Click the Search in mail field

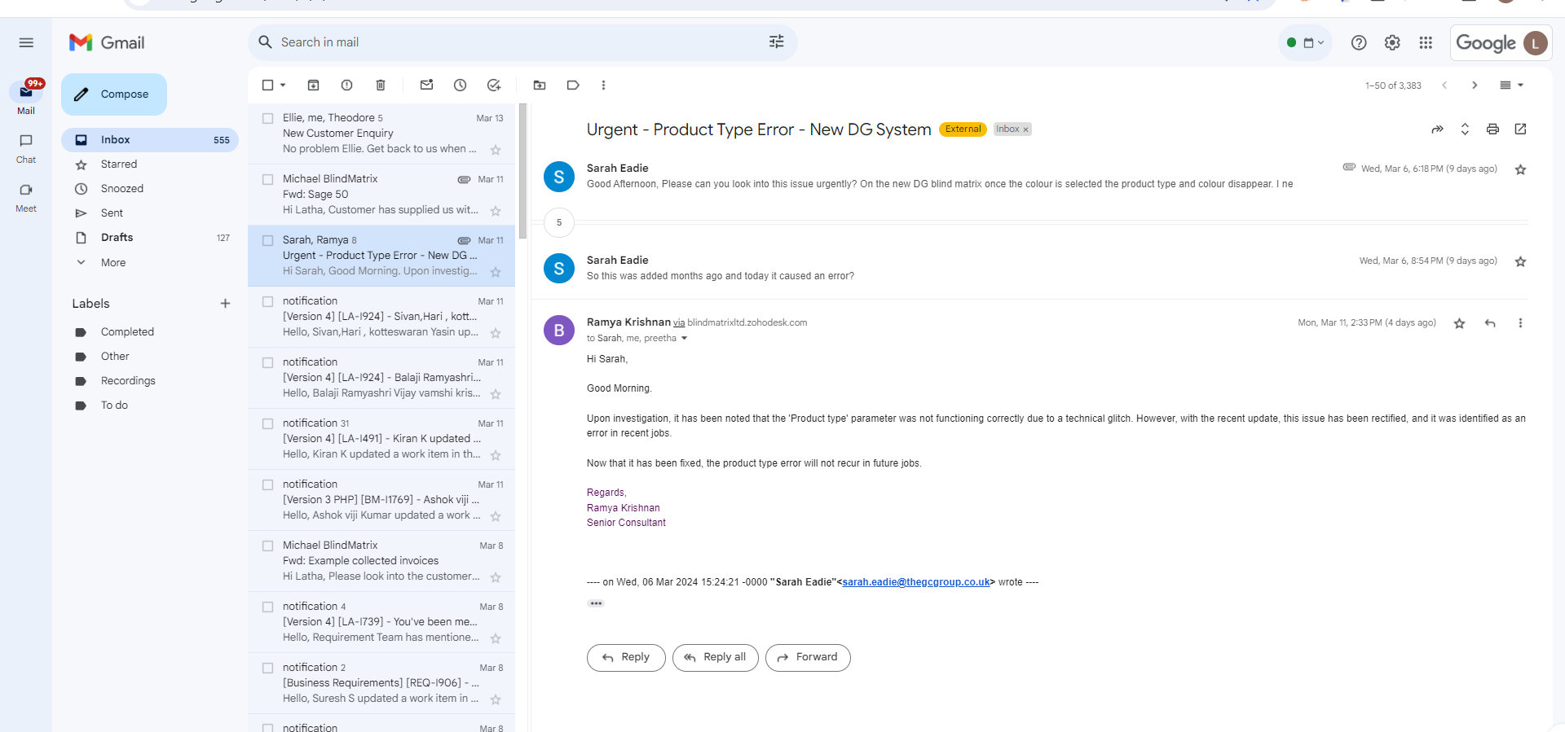[514, 42]
